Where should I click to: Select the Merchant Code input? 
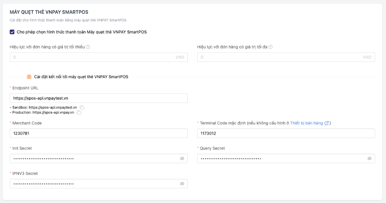[98, 133]
